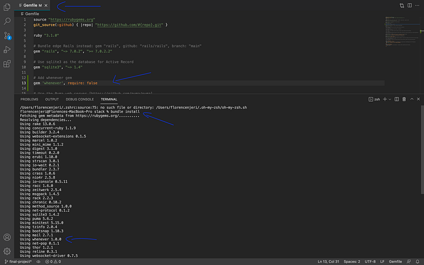
Task: Click the final-project* git branch indicator
Action: click(18, 261)
